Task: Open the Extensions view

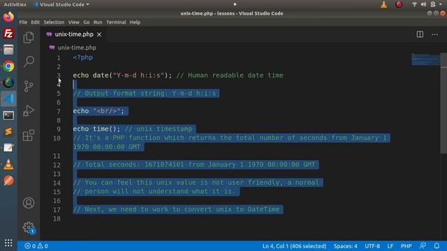Action: [29, 135]
